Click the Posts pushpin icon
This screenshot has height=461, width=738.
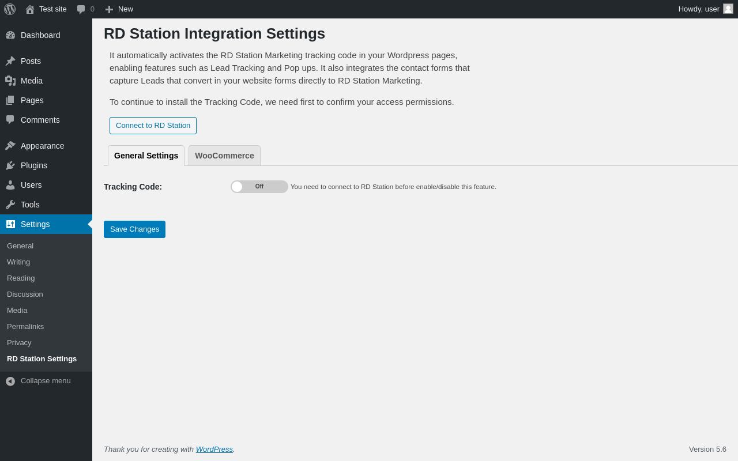(10, 61)
